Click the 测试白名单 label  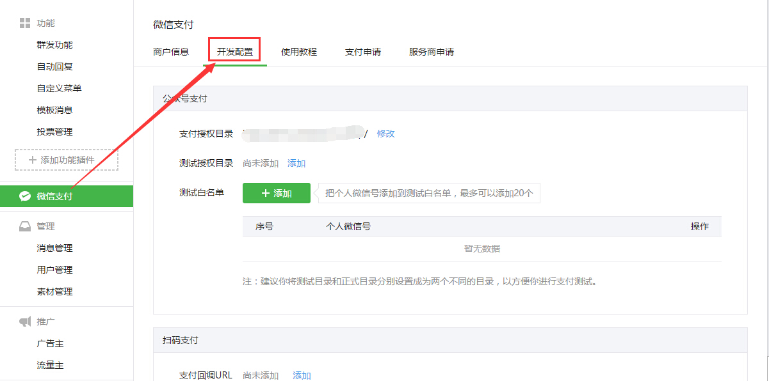(202, 192)
